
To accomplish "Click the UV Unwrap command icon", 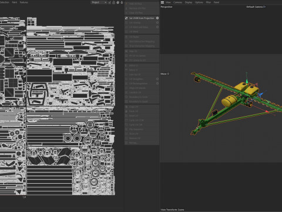I will coord(126,22).
